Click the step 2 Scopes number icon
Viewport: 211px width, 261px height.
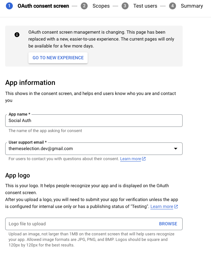(84, 6)
